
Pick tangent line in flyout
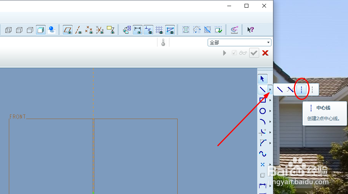291,90
